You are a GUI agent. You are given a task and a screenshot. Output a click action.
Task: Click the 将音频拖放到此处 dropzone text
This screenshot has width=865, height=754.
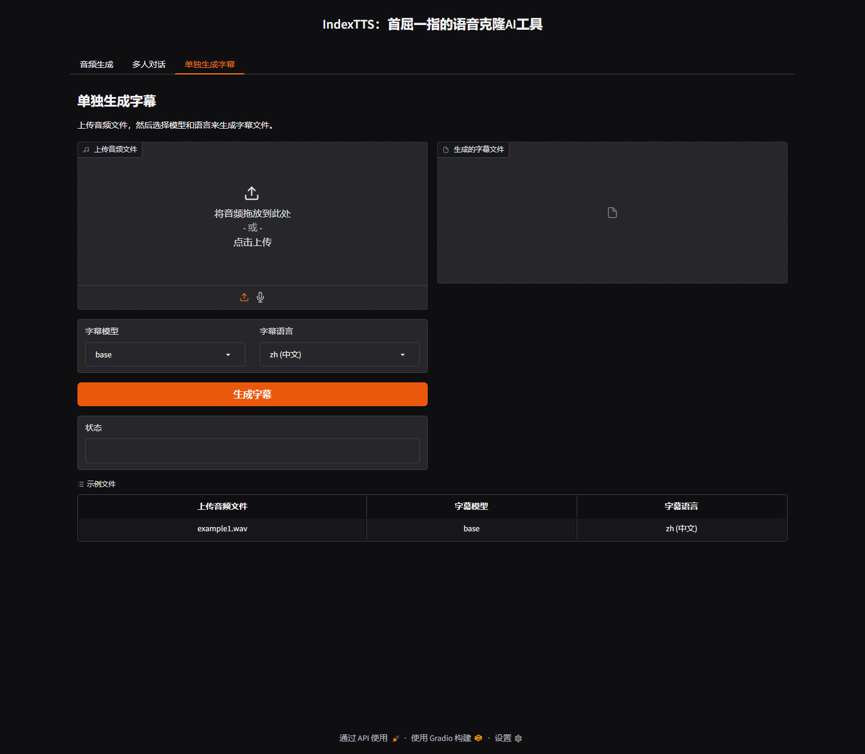[253, 213]
